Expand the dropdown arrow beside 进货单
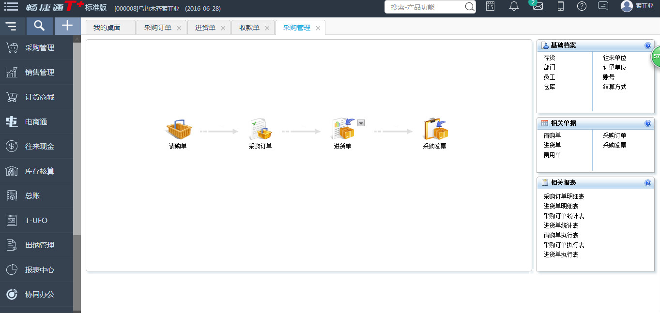 point(361,123)
